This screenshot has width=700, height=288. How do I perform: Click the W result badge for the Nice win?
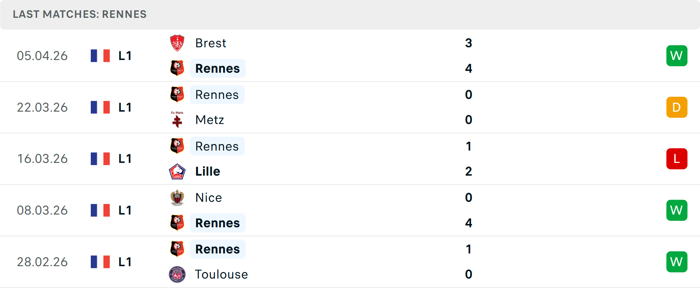tap(677, 210)
